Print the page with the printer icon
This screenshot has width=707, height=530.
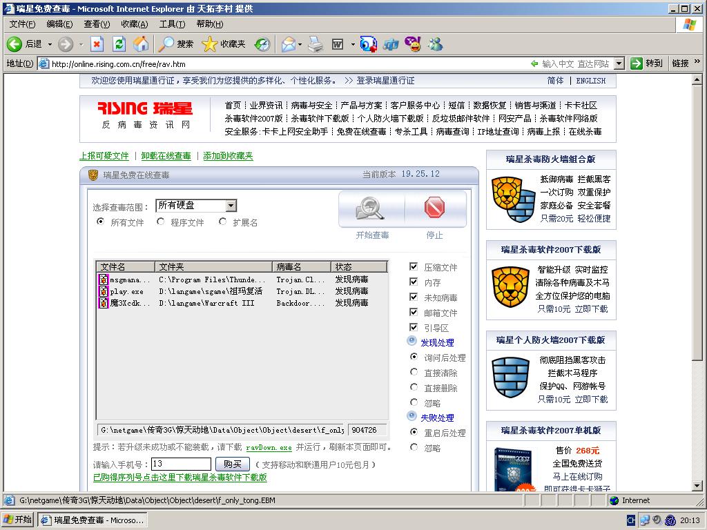[x=316, y=44]
